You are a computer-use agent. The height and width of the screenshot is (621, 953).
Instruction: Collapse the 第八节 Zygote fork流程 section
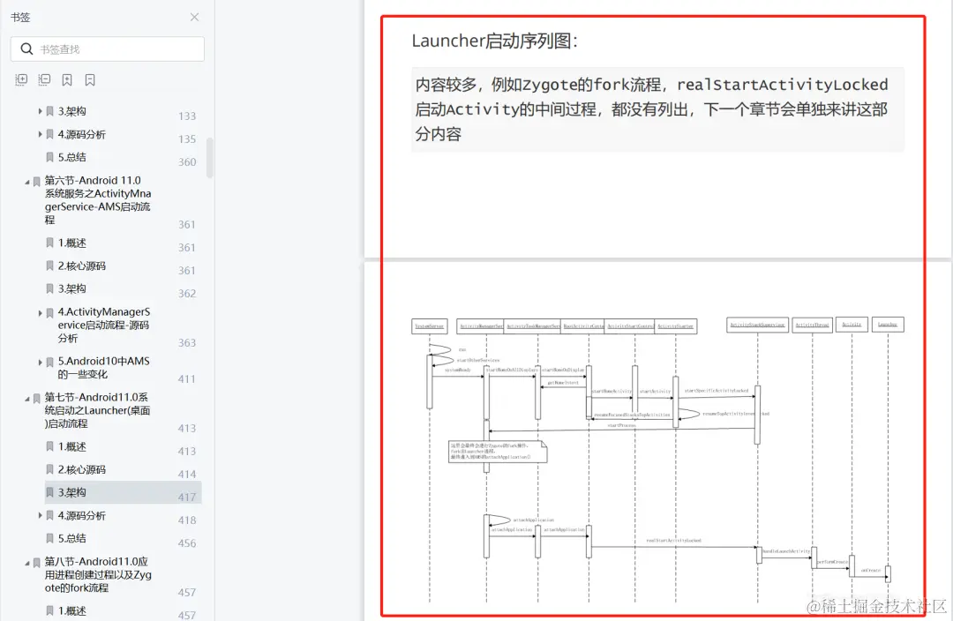click(26, 563)
